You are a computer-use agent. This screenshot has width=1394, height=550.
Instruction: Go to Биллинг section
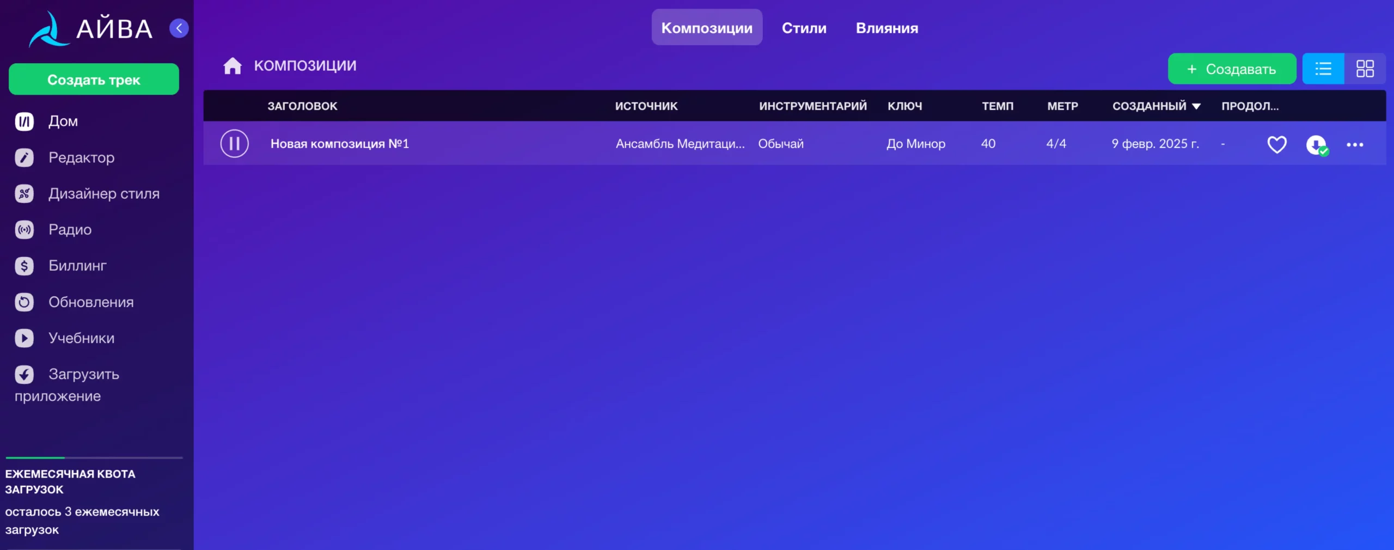pyautogui.click(x=77, y=266)
